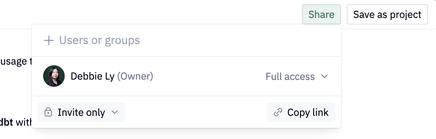Image resolution: width=436 pixels, height=139 pixels.
Task: Click the (Owner) label
Action: click(x=135, y=76)
